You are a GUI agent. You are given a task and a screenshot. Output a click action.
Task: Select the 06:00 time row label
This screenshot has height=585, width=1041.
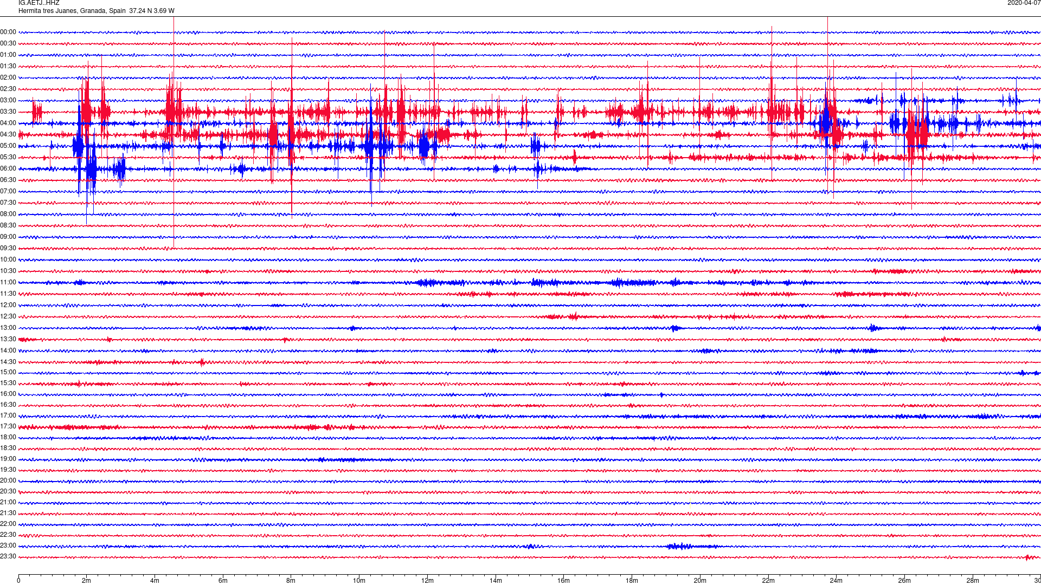8,168
